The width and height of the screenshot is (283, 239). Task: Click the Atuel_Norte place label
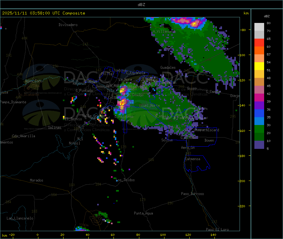(149, 106)
